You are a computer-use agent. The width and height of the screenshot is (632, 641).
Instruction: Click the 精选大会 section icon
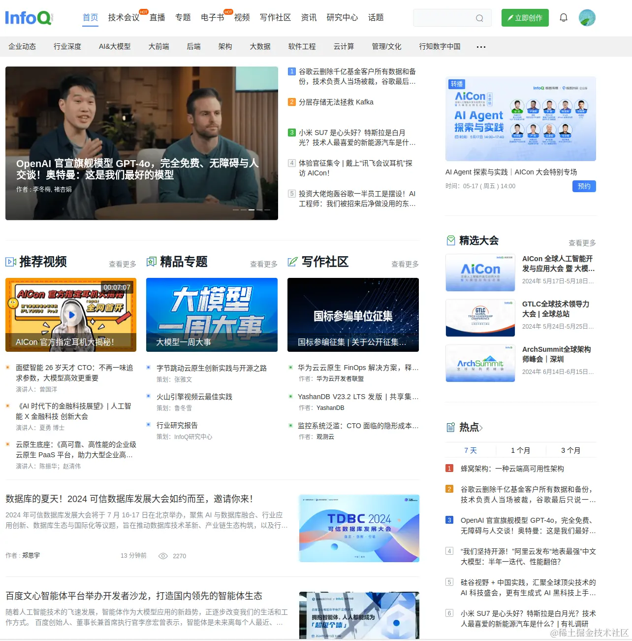(451, 240)
